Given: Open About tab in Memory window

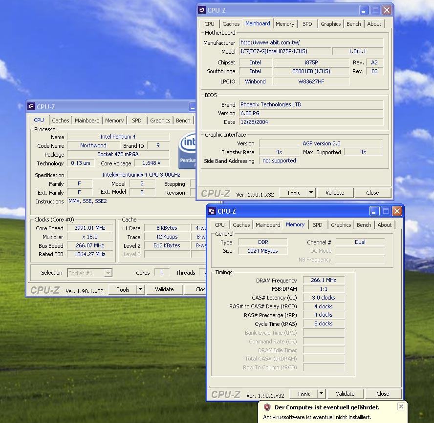Looking at the screenshot, I should pos(385,225).
